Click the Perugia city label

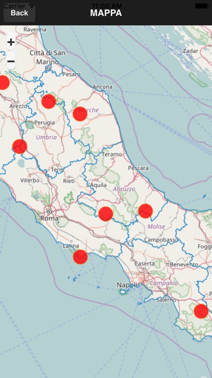coord(45,122)
